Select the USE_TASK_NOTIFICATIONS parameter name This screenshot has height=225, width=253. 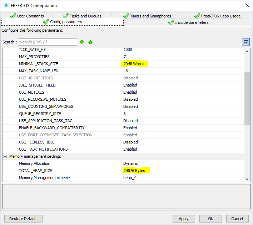coord(43,149)
